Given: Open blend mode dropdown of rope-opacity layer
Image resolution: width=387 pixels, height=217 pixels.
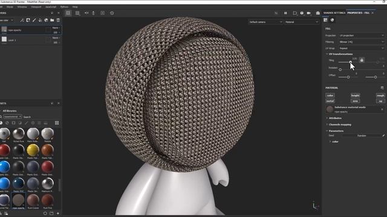Looking at the screenshot, I should [56, 28].
